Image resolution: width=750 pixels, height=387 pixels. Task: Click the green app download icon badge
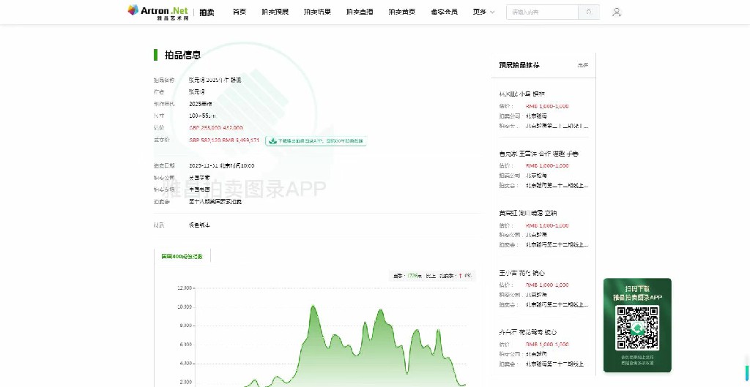272,140
